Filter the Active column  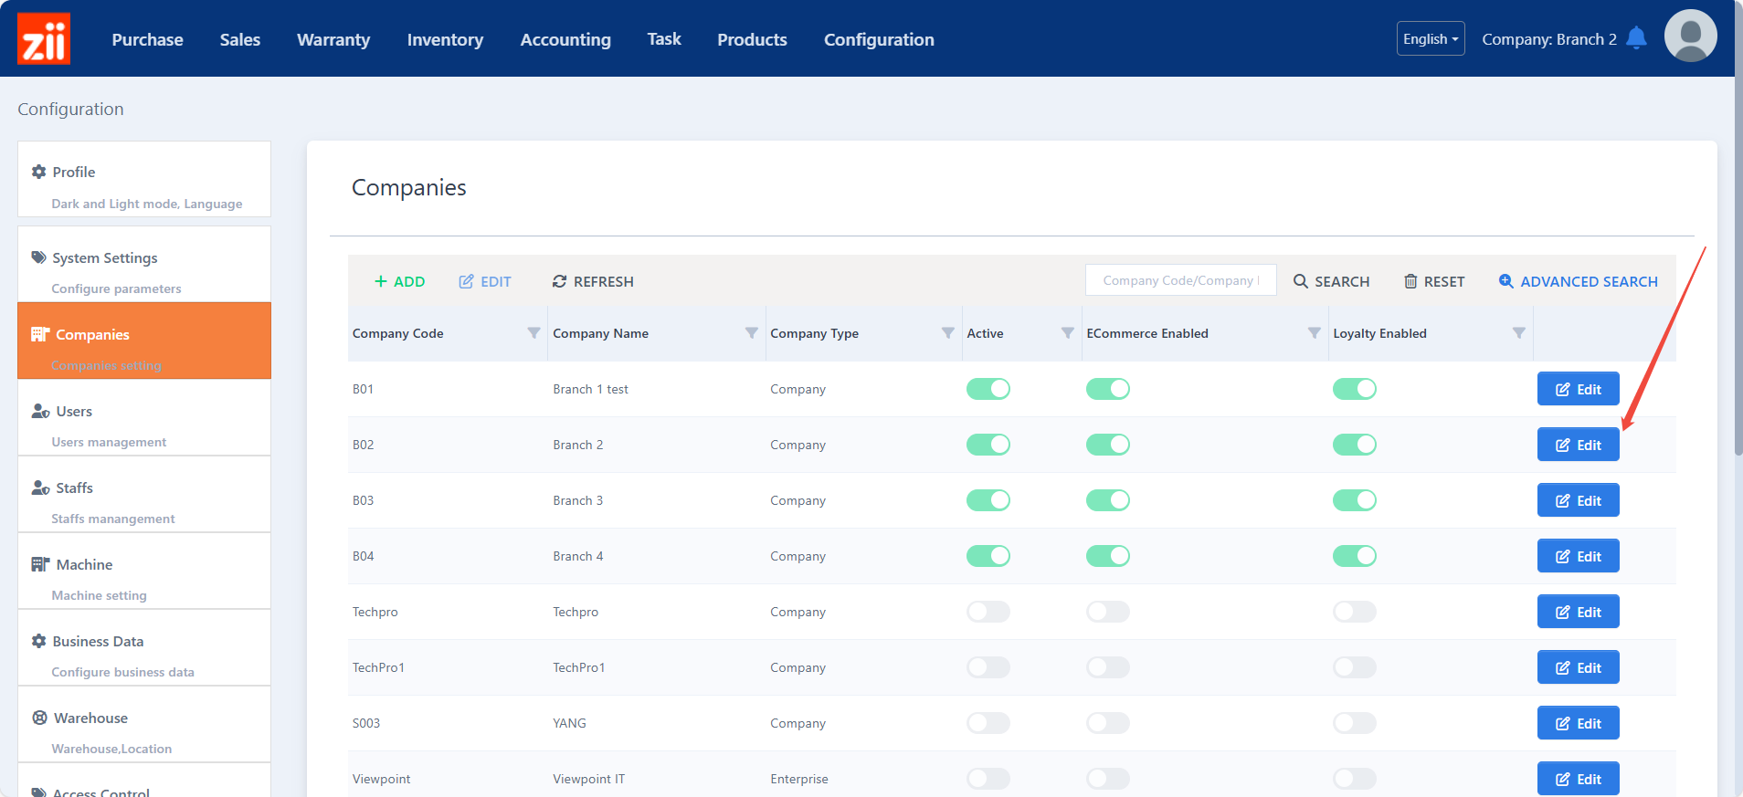[x=1067, y=333]
